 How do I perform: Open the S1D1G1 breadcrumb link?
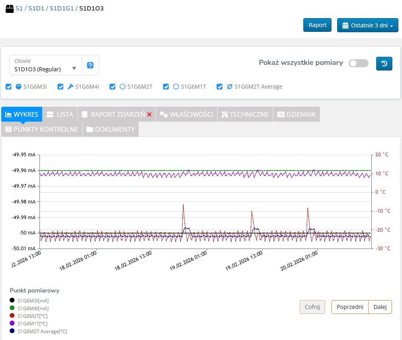[x=62, y=8]
